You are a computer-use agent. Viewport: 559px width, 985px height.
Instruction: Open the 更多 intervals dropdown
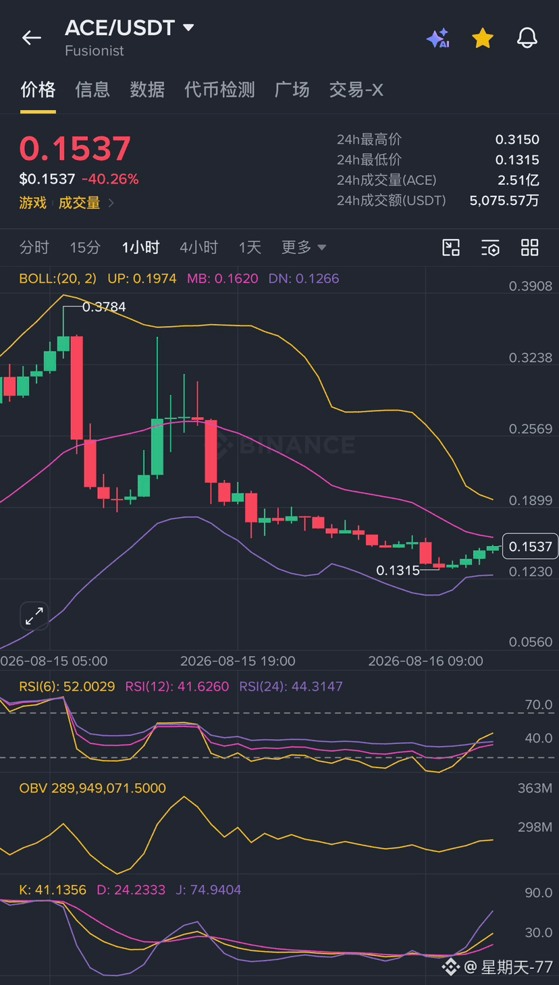pyautogui.click(x=304, y=247)
